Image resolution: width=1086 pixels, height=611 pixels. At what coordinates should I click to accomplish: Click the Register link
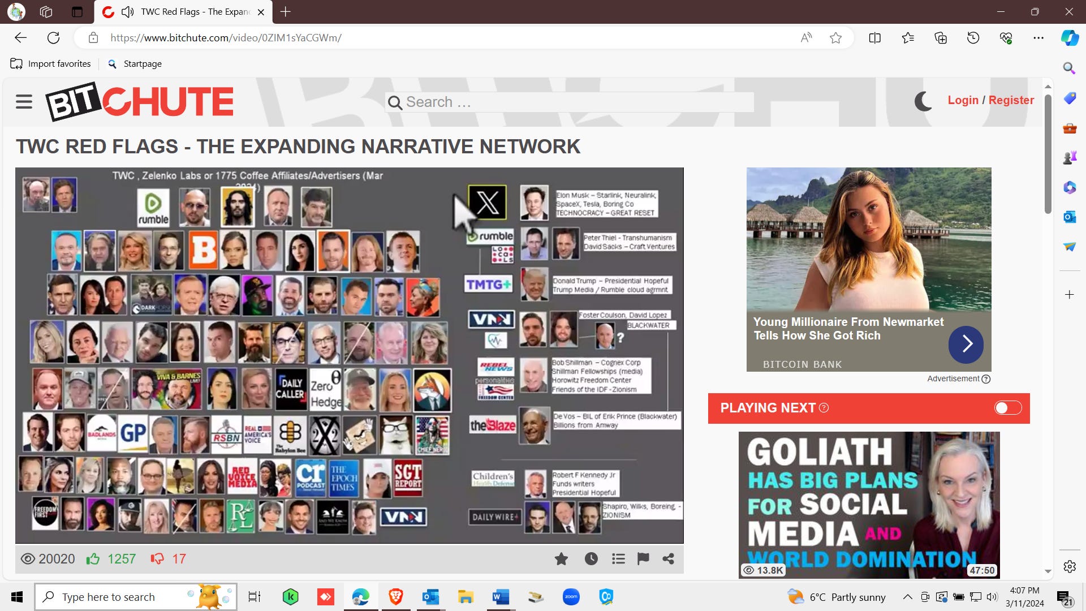tap(1011, 100)
